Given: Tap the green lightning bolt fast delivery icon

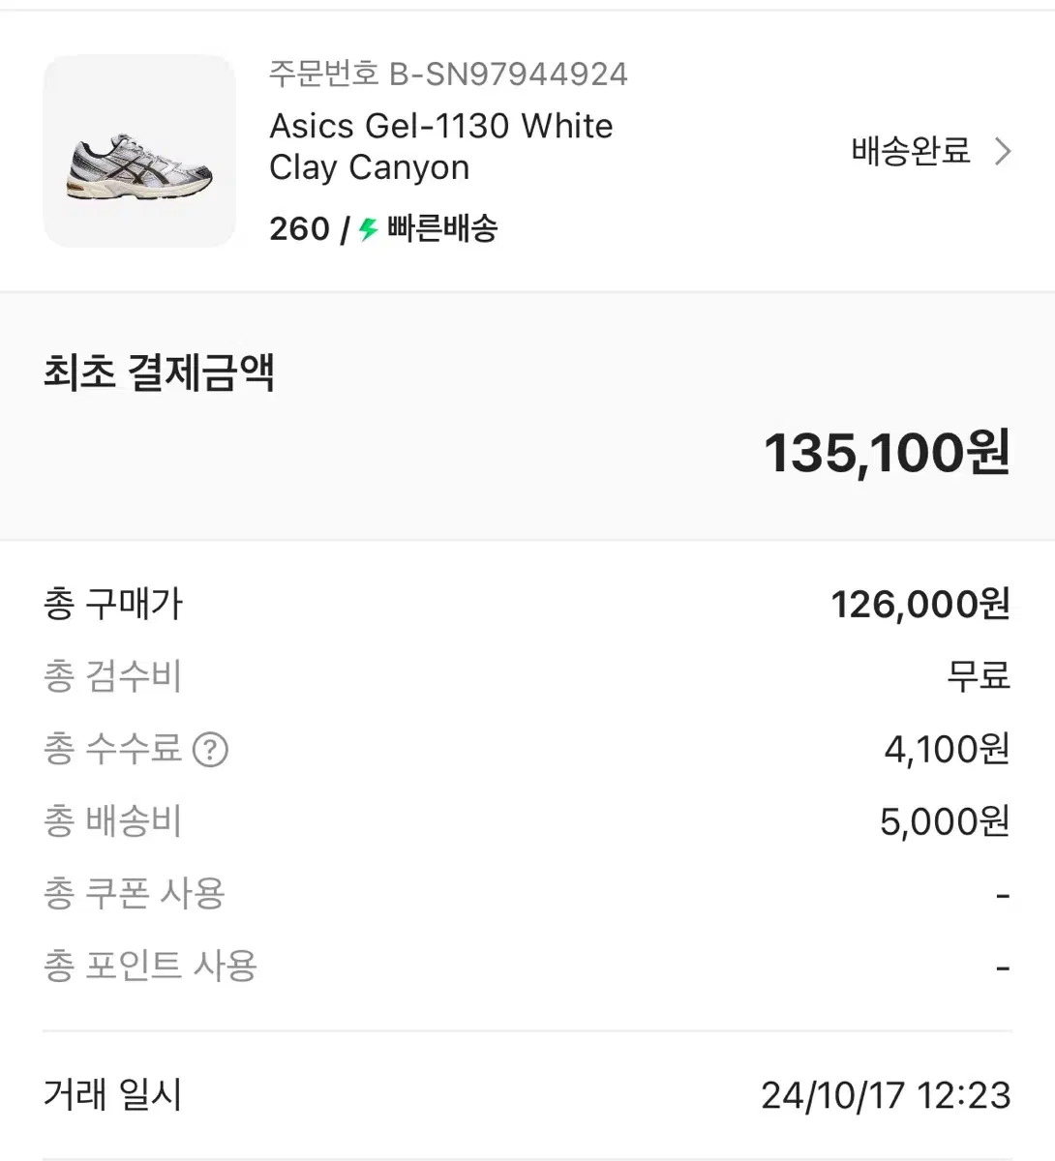Looking at the screenshot, I should (368, 229).
